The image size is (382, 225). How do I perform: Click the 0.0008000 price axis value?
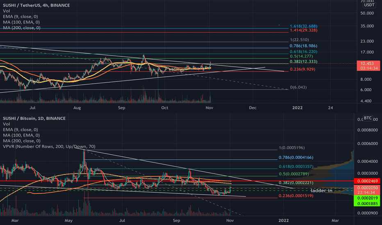[x=367, y=130]
